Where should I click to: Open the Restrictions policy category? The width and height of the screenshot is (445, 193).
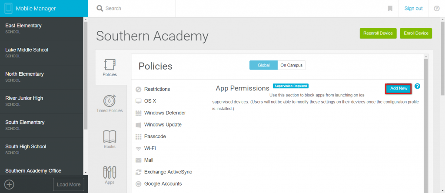pos(157,89)
